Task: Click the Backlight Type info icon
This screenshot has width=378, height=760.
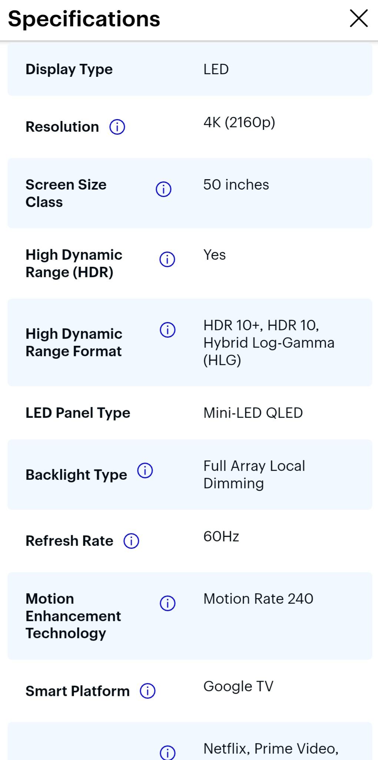Action: pyautogui.click(x=145, y=471)
